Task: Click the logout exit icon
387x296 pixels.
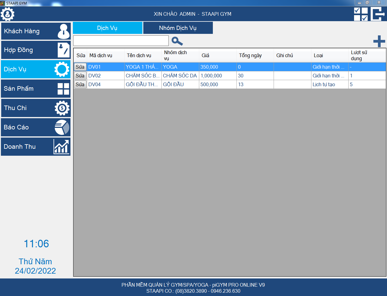Action: point(378,14)
